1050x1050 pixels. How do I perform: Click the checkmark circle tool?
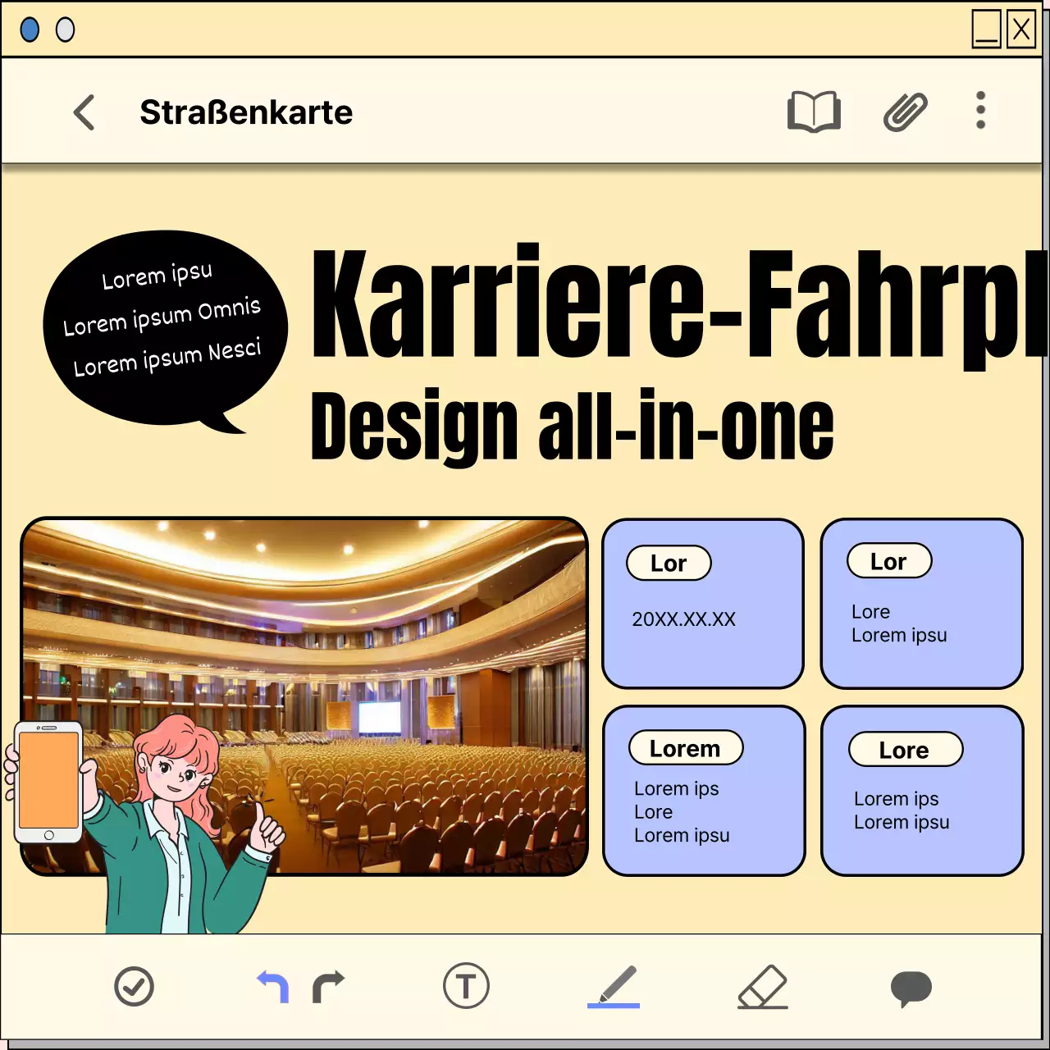click(x=135, y=986)
